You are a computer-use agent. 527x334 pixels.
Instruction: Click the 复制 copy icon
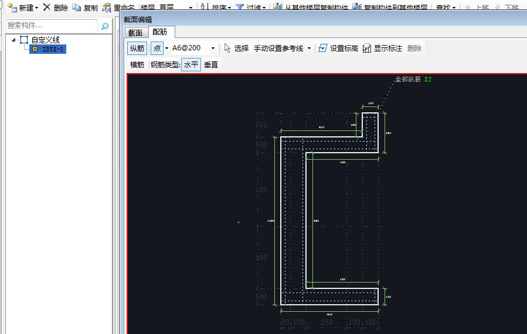(x=77, y=7)
